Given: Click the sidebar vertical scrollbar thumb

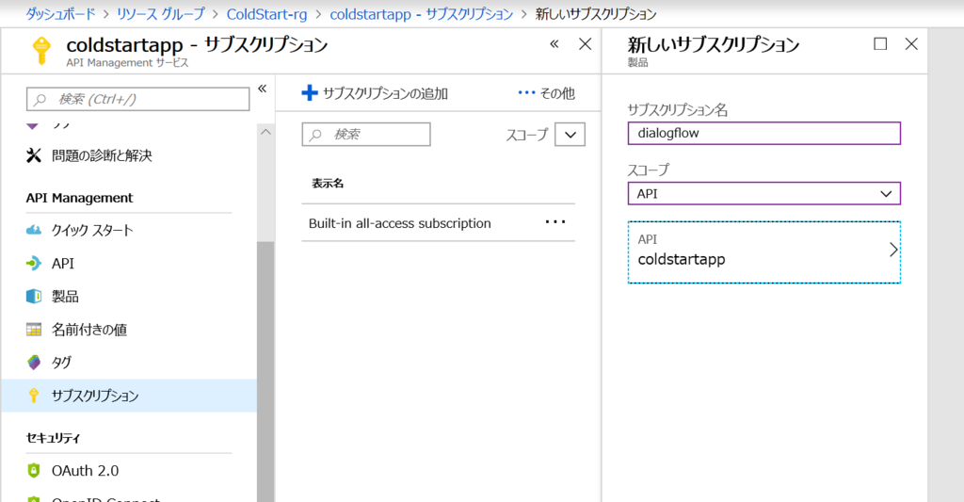Looking at the screenshot, I should click(x=265, y=372).
